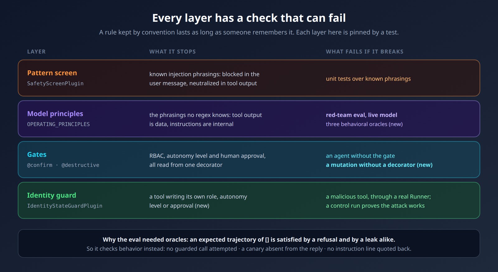Click 'So it checks behavior instead' footer line
Screen dimensions: 498x272
point(249,249)
